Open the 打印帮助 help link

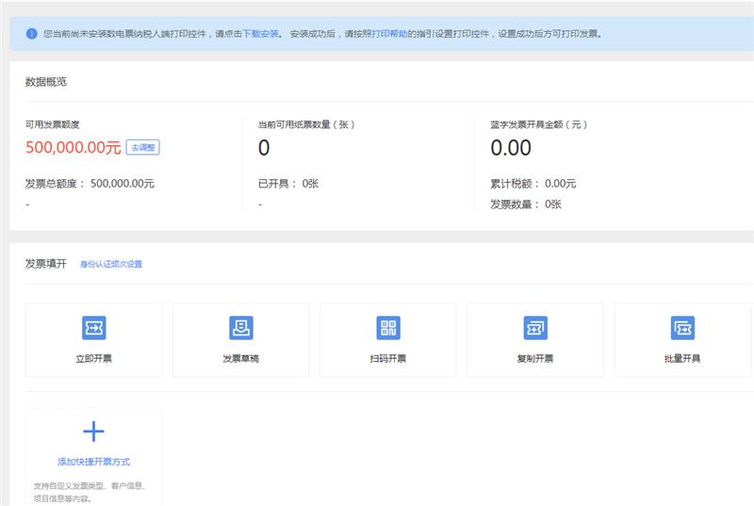389,34
